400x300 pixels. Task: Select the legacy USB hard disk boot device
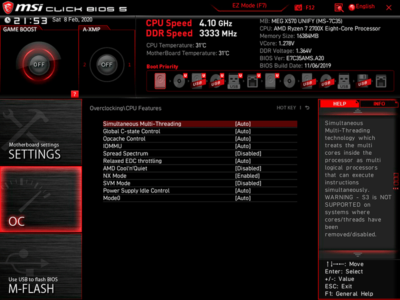click(x=307, y=81)
